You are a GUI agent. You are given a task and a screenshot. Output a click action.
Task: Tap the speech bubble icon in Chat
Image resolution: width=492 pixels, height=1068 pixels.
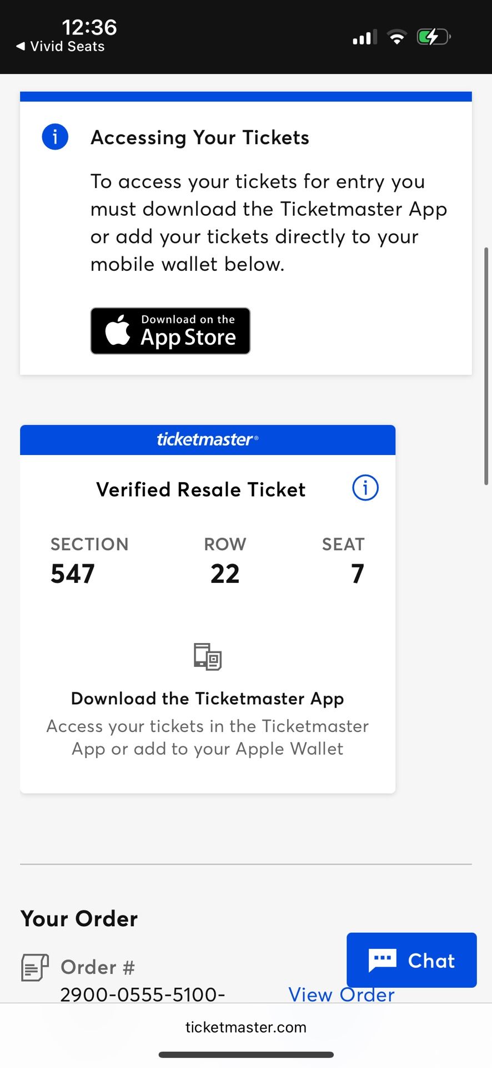coord(382,961)
